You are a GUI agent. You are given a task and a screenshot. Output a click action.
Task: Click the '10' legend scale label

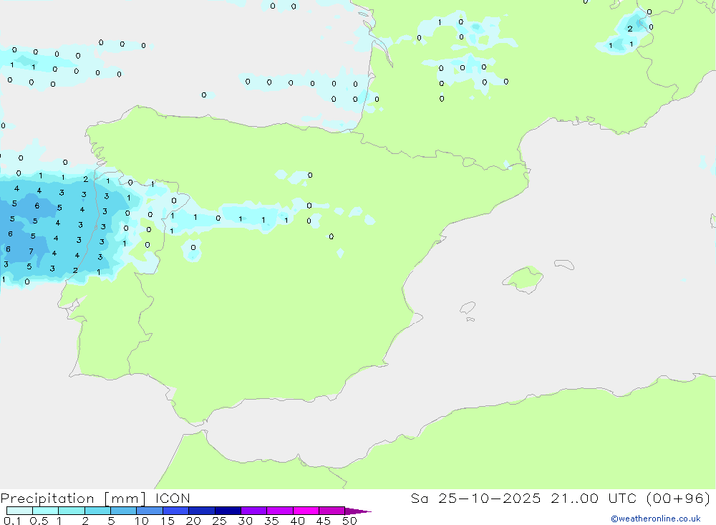coord(142,521)
